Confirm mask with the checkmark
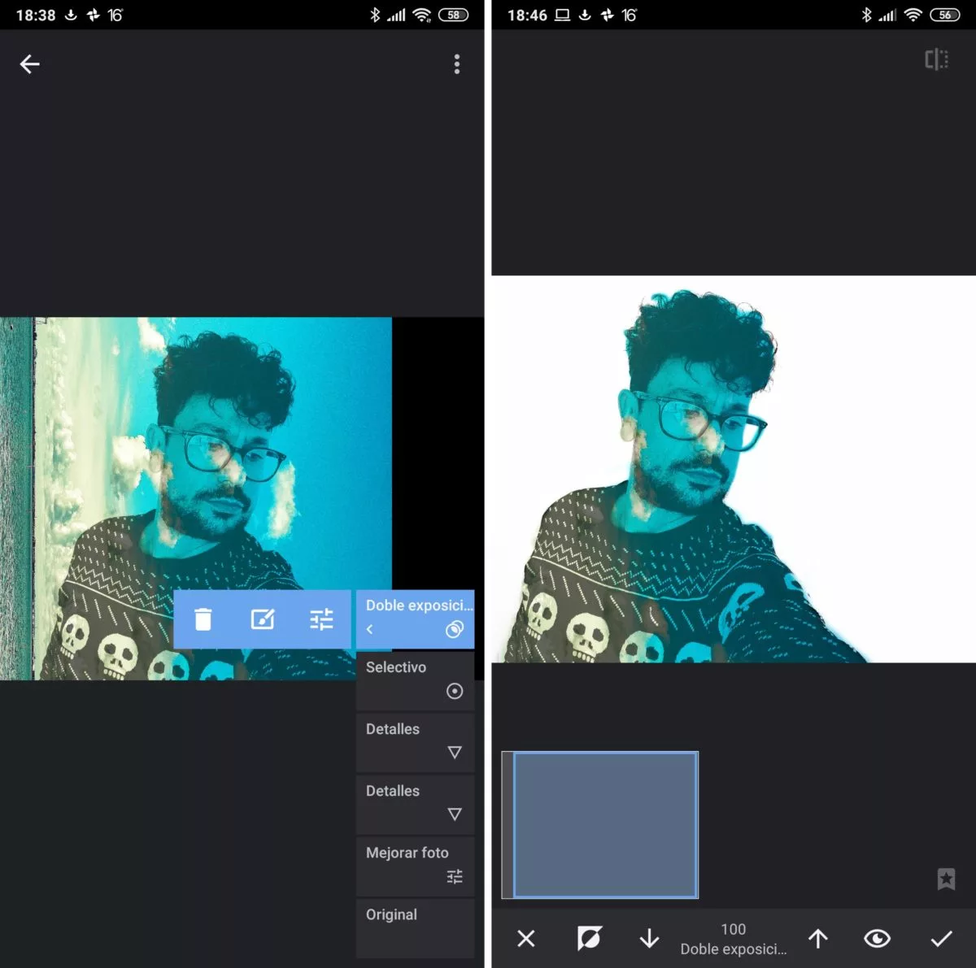 point(941,939)
